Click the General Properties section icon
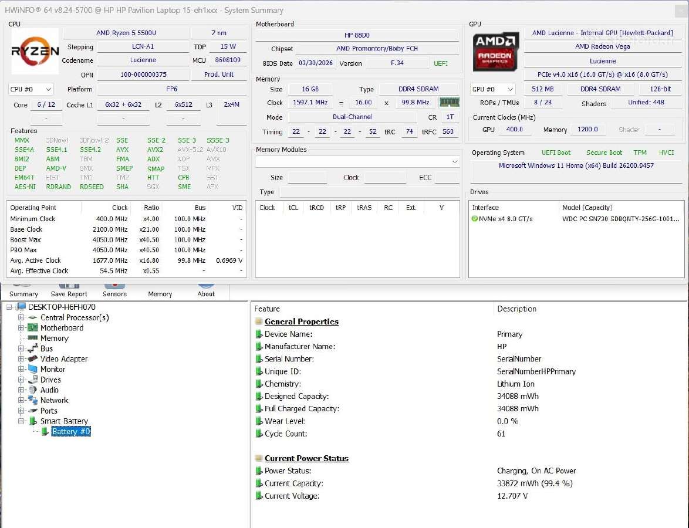Viewport: 689px width, 528px height. (259, 321)
